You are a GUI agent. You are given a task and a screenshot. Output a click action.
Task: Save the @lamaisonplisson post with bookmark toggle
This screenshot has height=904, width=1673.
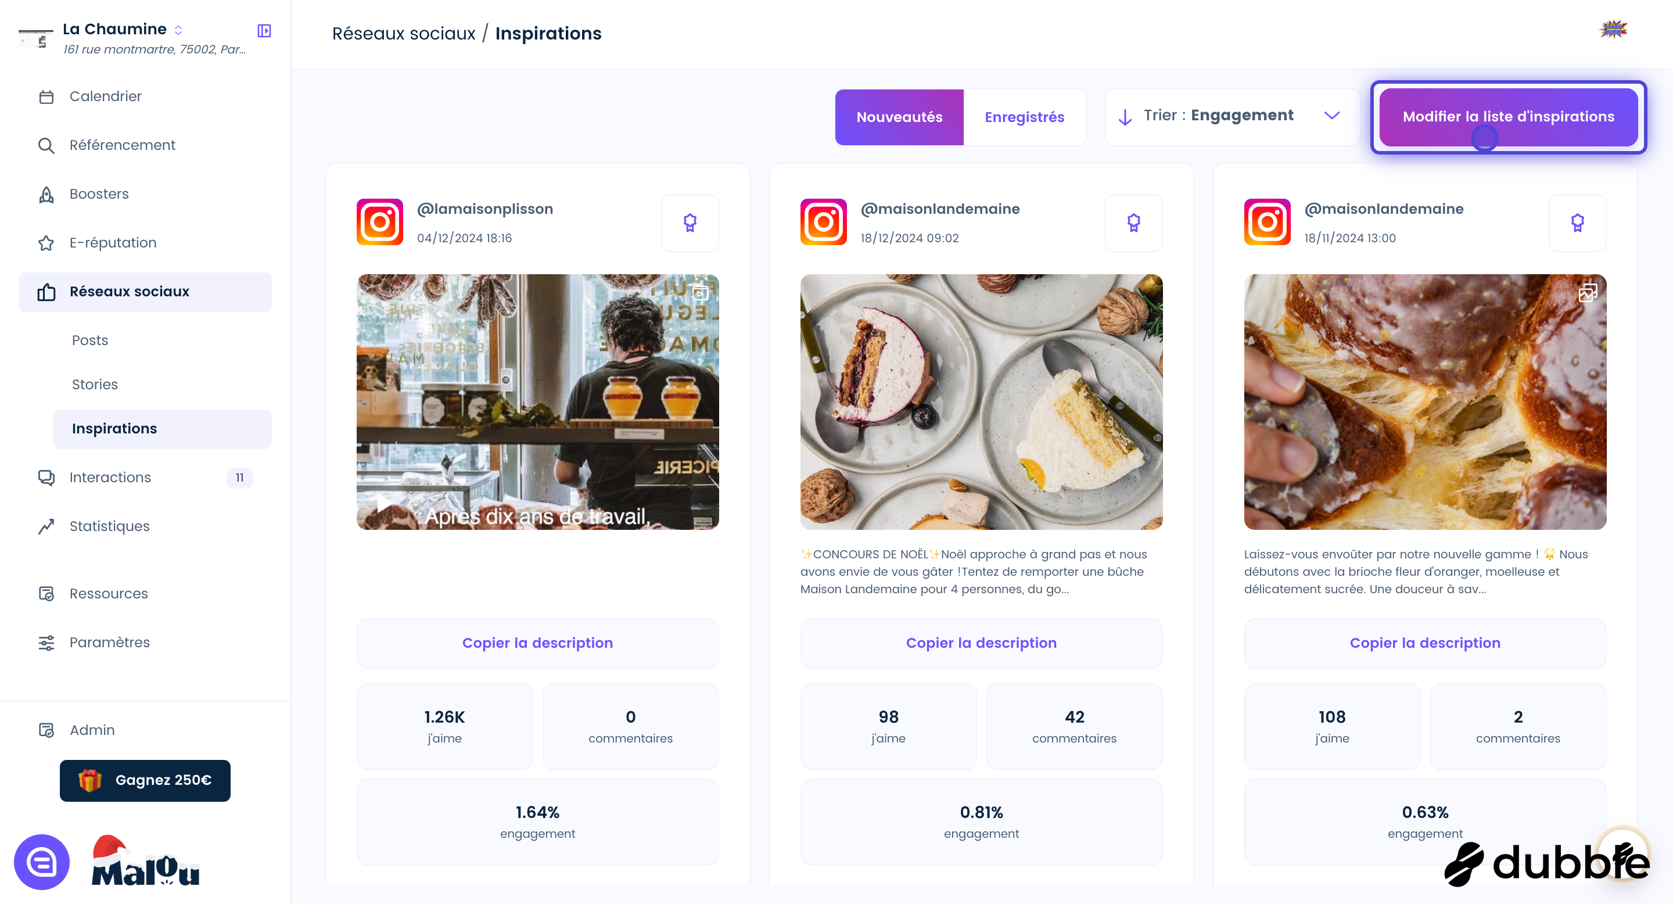click(x=690, y=223)
